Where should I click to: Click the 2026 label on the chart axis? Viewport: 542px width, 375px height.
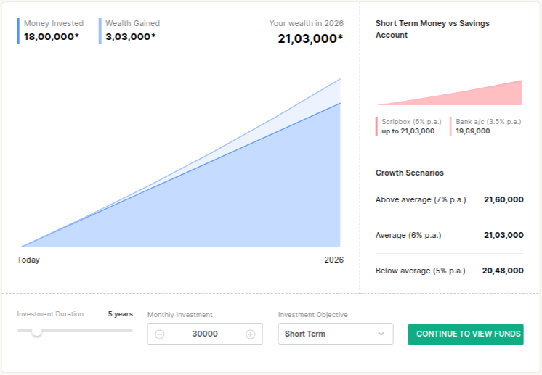tap(334, 260)
